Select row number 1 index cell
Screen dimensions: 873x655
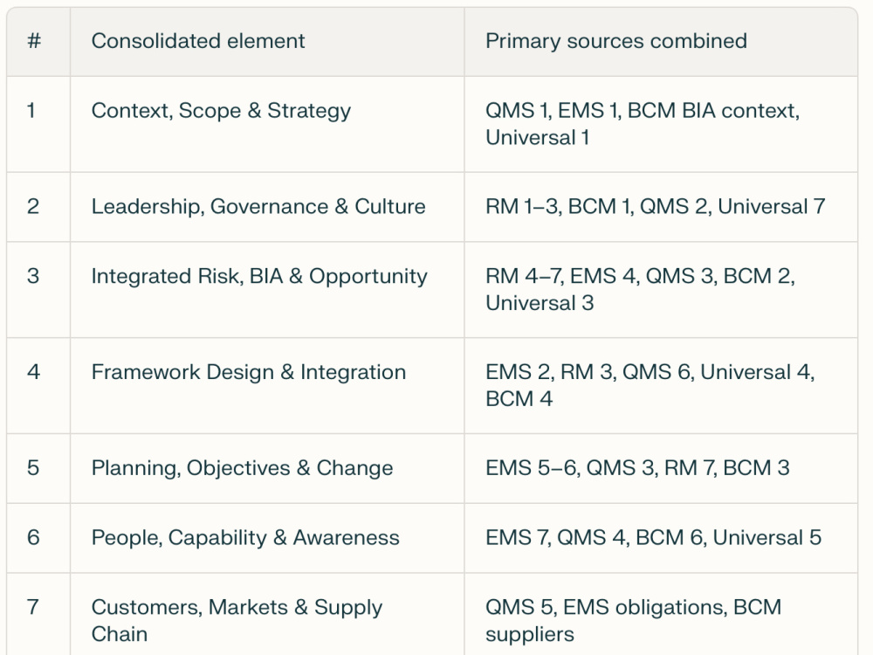(x=38, y=124)
